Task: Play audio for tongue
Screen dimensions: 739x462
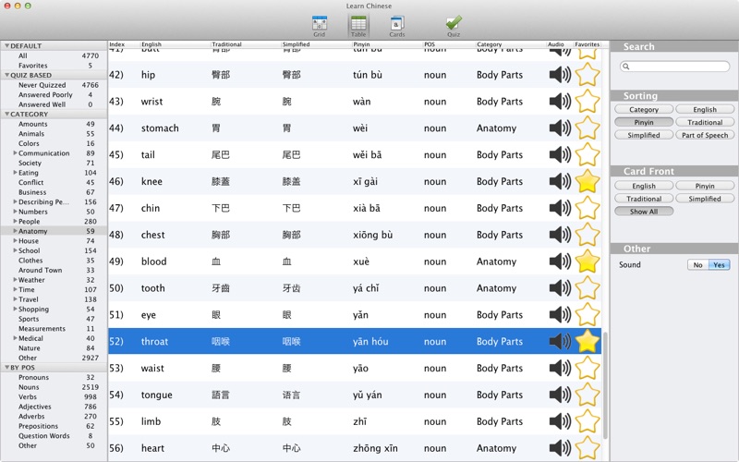Action: [x=560, y=395]
